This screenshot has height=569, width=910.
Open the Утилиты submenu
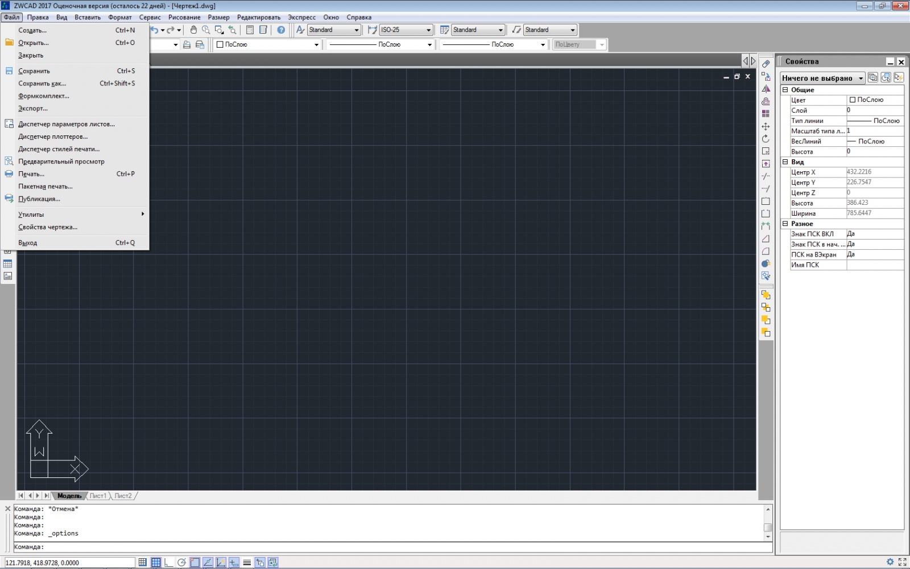pos(75,215)
